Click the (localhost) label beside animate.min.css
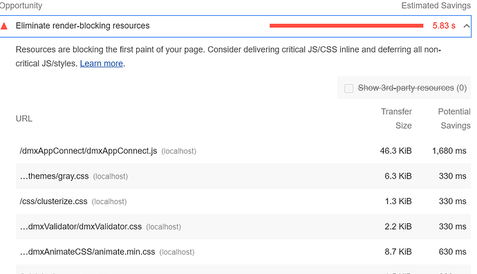This screenshot has height=274, width=477. click(x=177, y=252)
